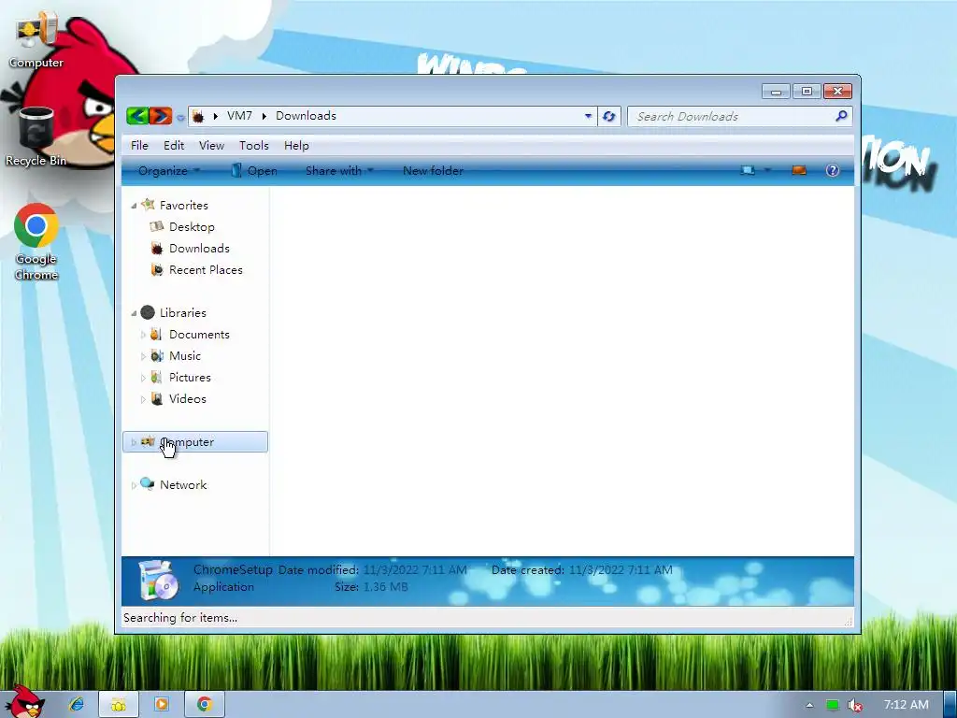The width and height of the screenshot is (957, 718).
Task: Collapse the Libraries group
Action: [x=134, y=313]
